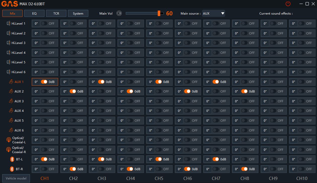Click the AUX 1 cable icon
Image resolution: width=317 pixels, height=183 pixels.
(11, 82)
